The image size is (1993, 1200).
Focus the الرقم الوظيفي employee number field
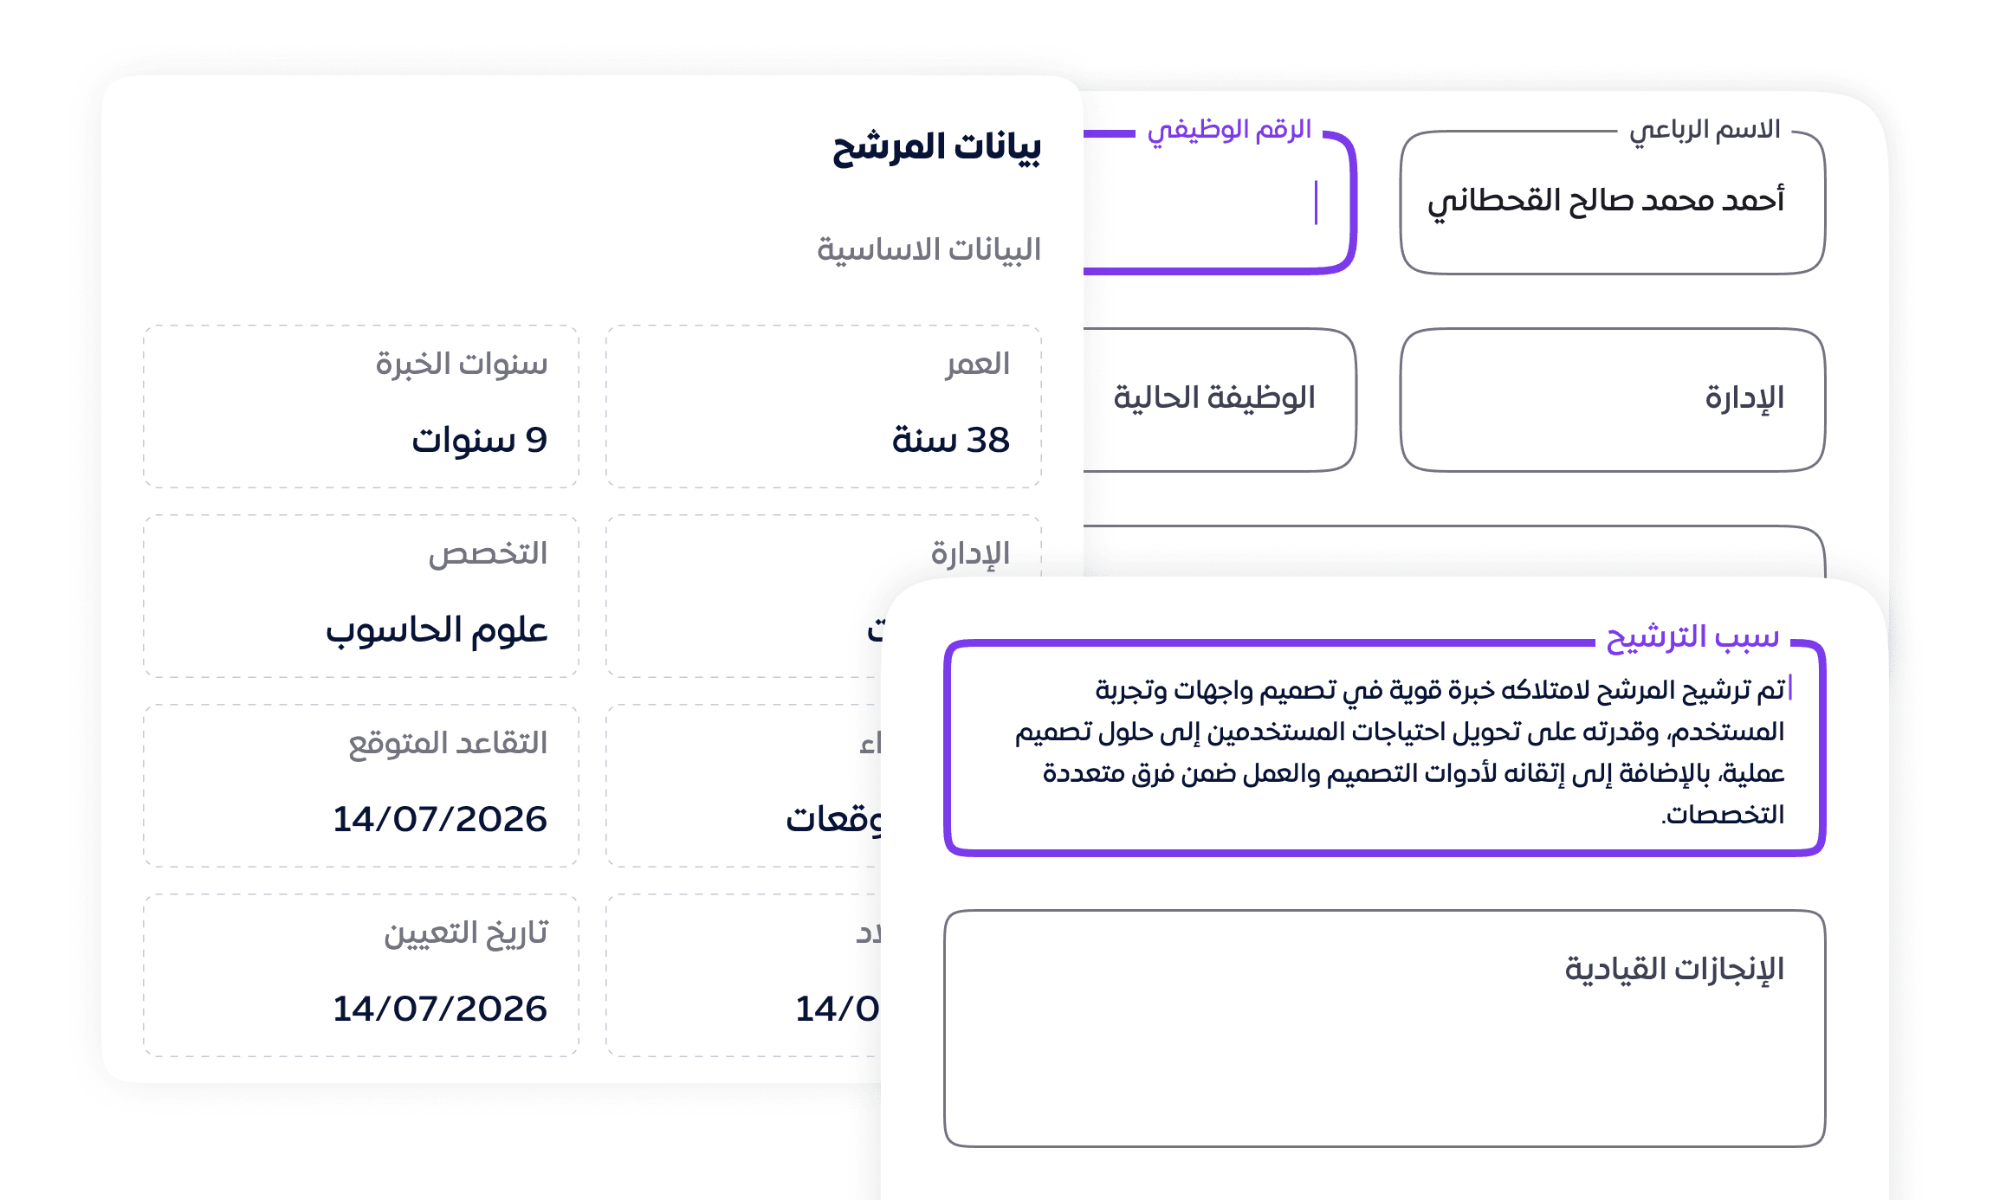click(1219, 203)
